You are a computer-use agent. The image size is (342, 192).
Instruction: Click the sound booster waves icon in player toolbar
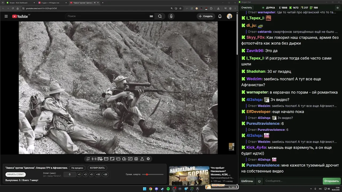(94, 159)
